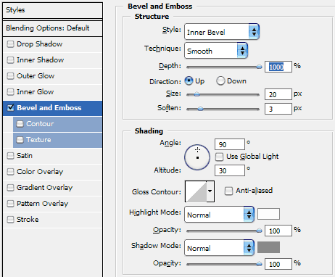Open the Technique dropdown showing Smooth

click(216, 51)
